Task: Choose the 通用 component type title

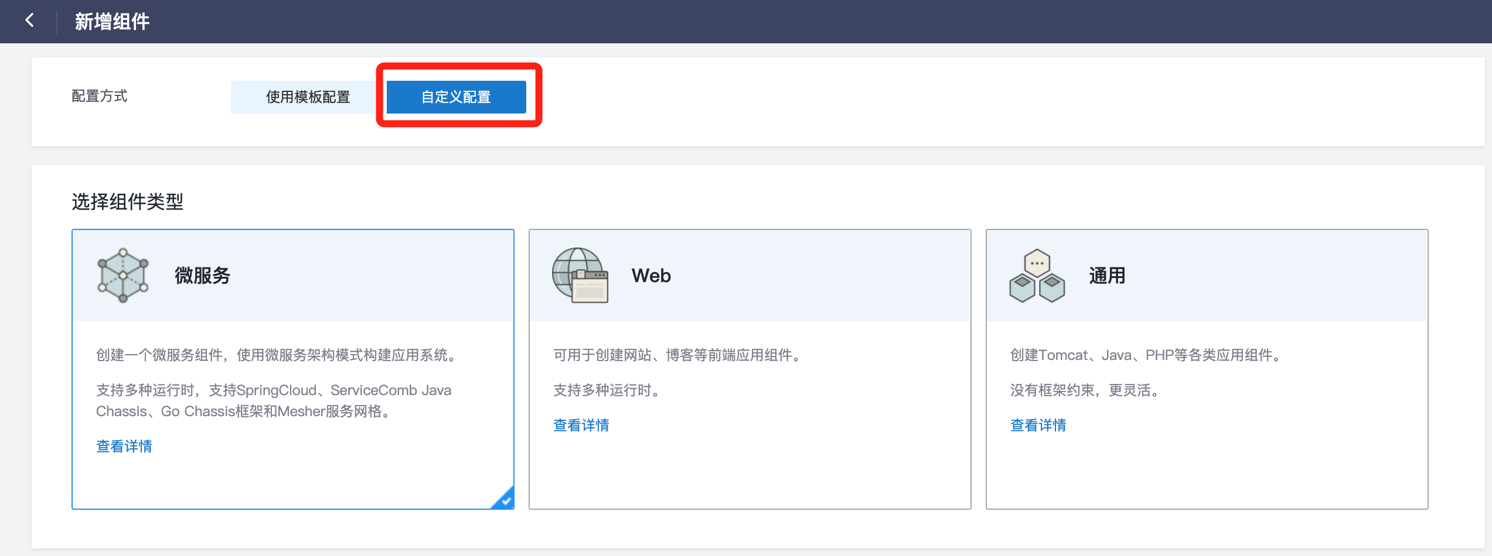Action: (x=1107, y=275)
